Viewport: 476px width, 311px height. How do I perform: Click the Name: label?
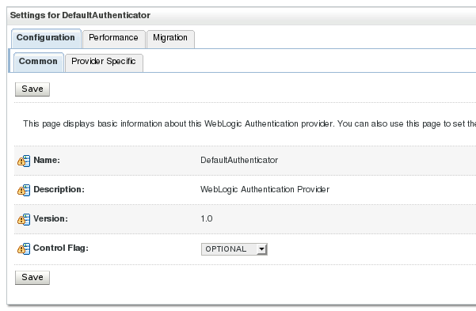tap(47, 160)
